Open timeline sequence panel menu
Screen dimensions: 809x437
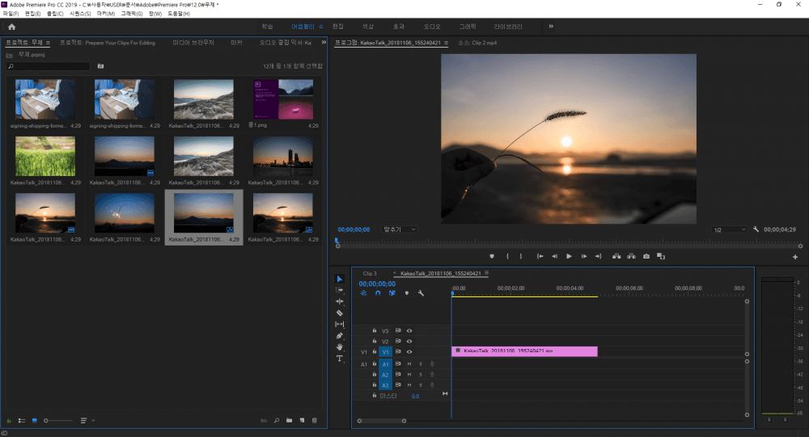tap(486, 273)
